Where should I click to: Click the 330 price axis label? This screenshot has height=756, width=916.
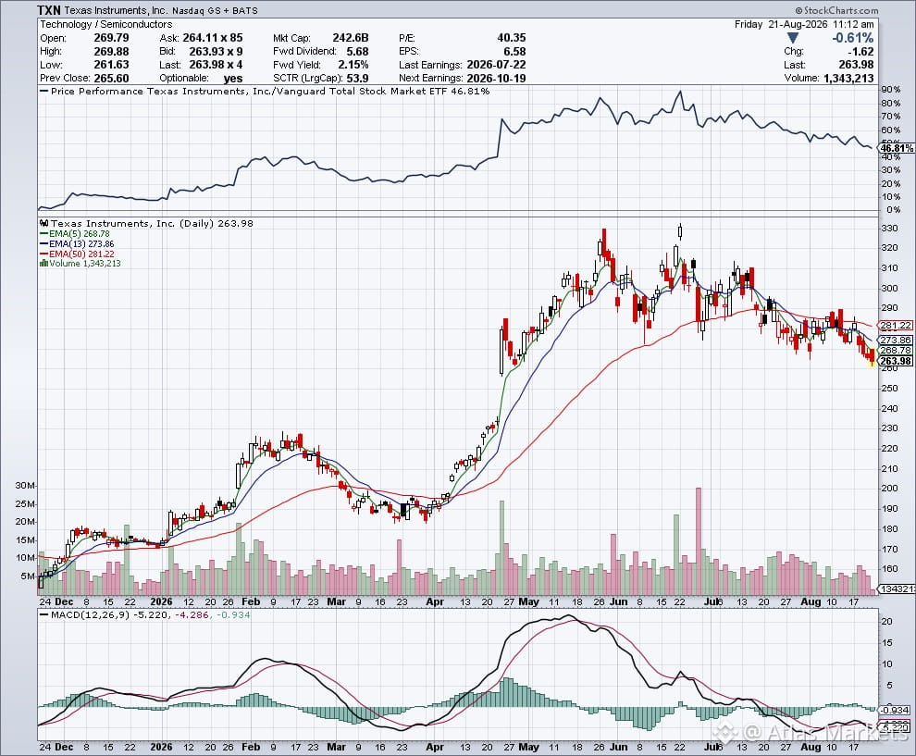click(890, 228)
